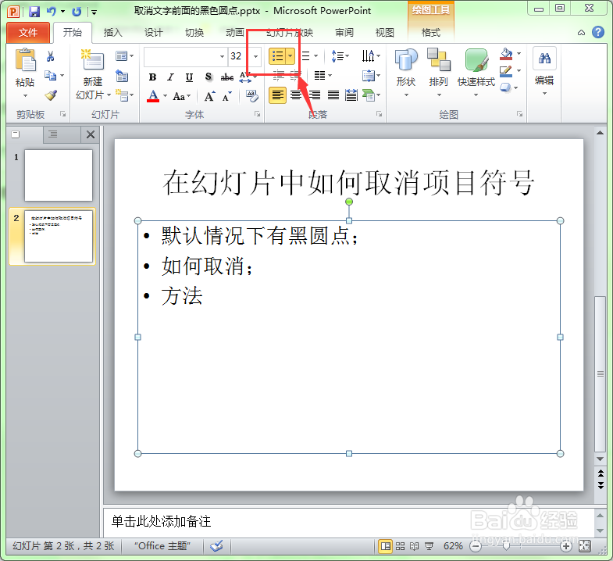Viewport: 613px width, 561px height.
Task: Open the slide Layout dropdown
Action: pos(125,56)
